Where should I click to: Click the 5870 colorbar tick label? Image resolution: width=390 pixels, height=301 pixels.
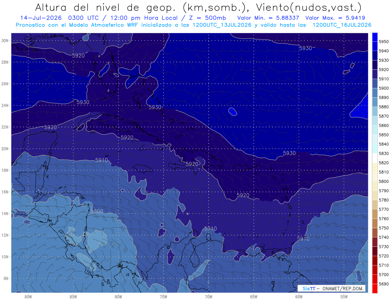(x=384, y=116)
